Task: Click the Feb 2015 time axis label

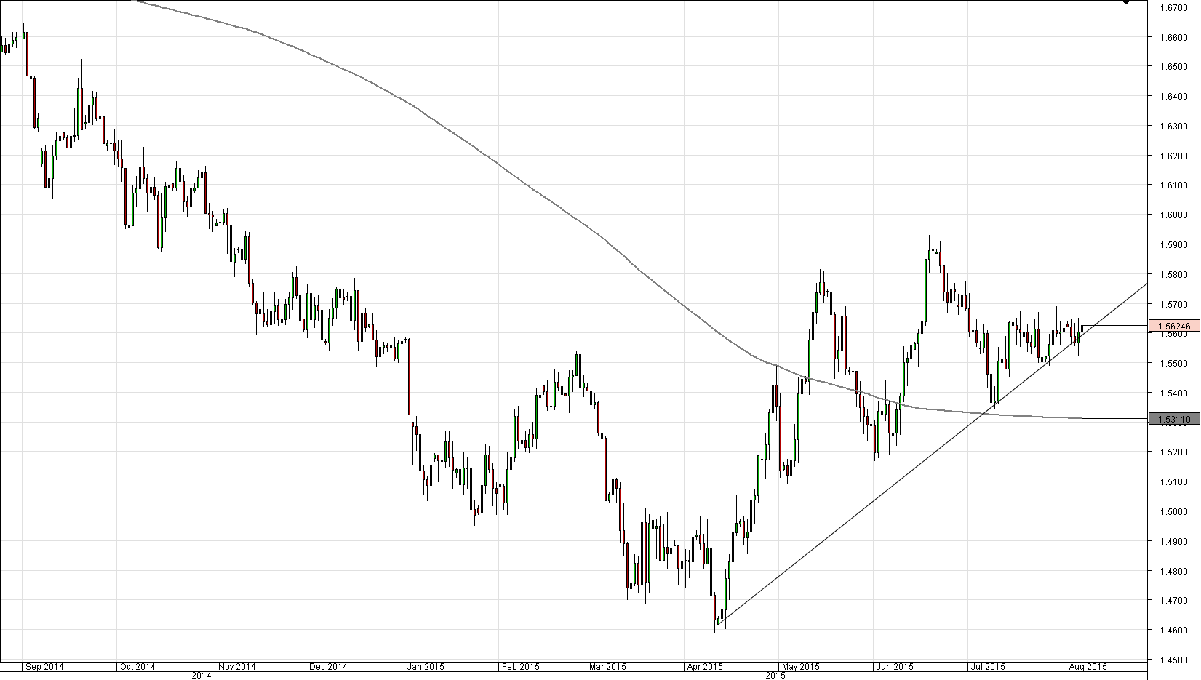Action: 521,666
